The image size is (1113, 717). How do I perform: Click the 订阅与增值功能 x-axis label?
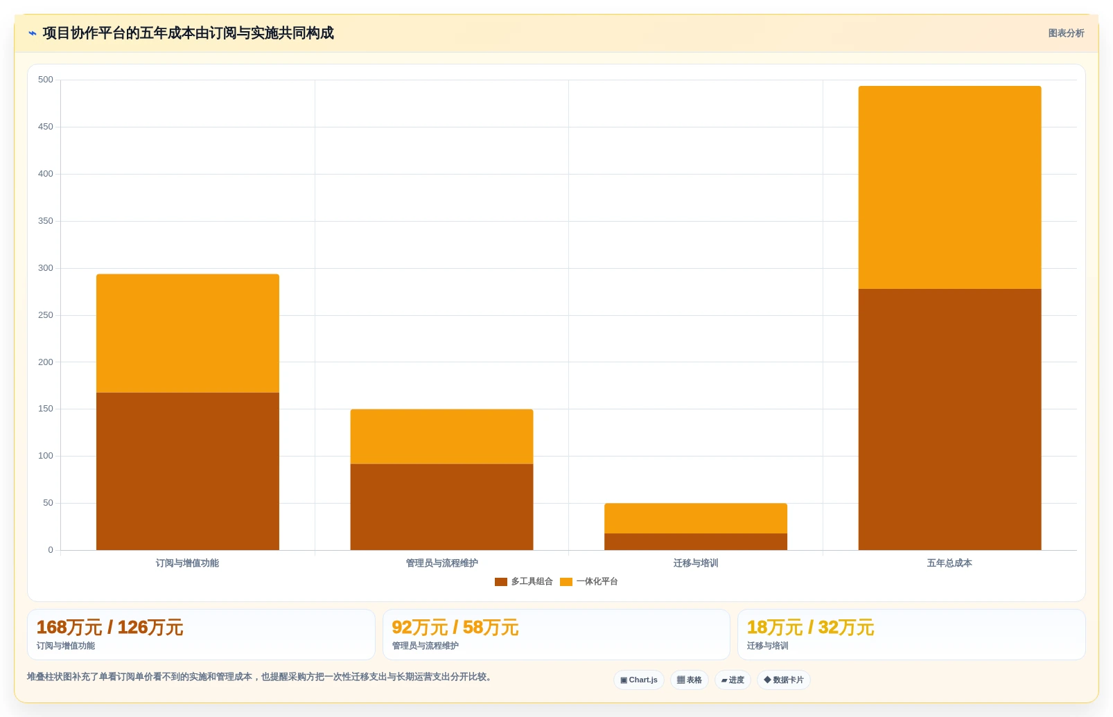point(187,563)
